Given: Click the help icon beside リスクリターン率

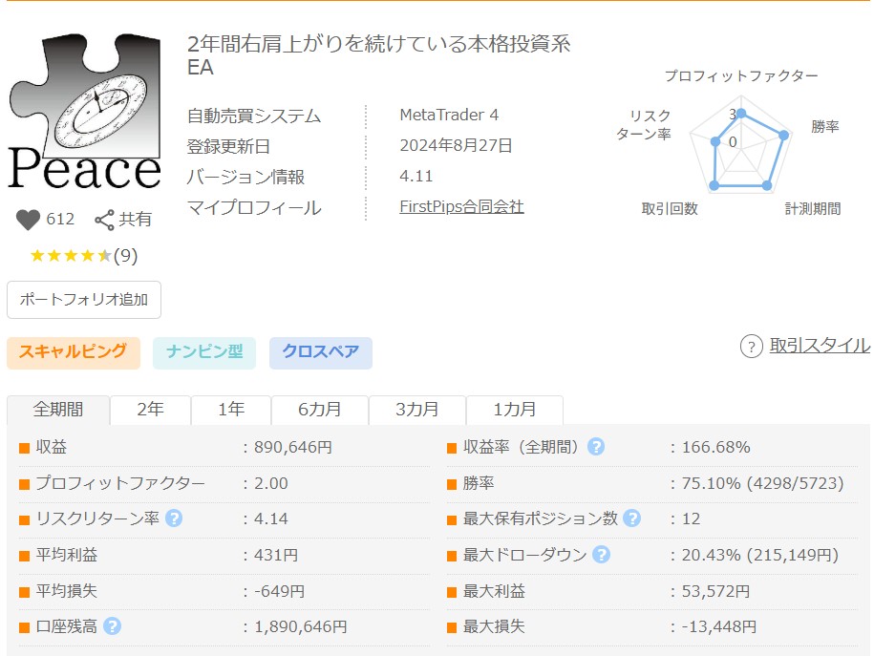Looking at the screenshot, I should [174, 518].
